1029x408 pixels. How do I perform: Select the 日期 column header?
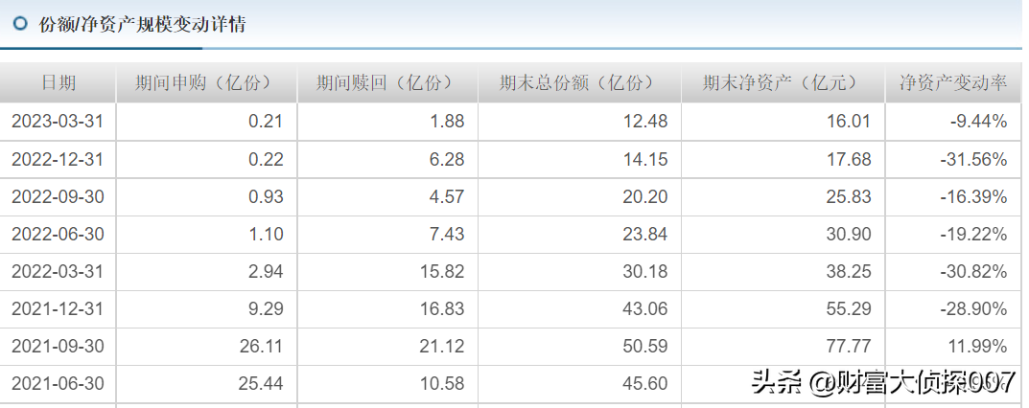pyautogui.click(x=58, y=82)
